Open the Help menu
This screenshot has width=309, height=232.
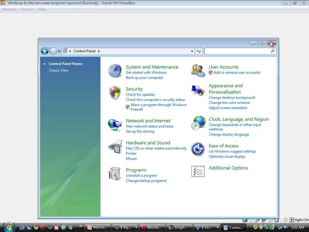click(42, 9)
